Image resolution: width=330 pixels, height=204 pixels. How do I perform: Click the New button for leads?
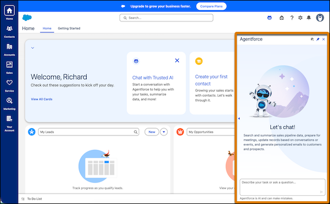[152, 132]
